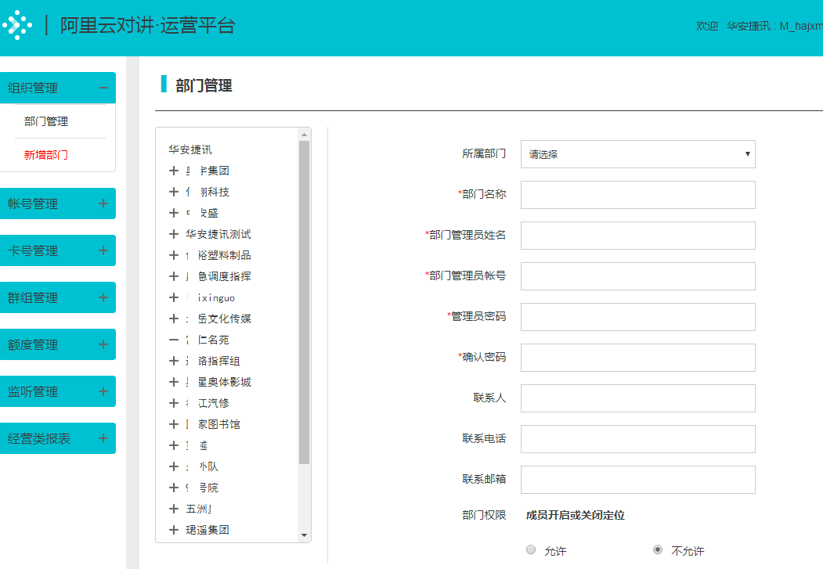Image resolution: width=823 pixels, height=569 pixels.
Task: Click the 联系电话 input field
Action: (637, 439)
